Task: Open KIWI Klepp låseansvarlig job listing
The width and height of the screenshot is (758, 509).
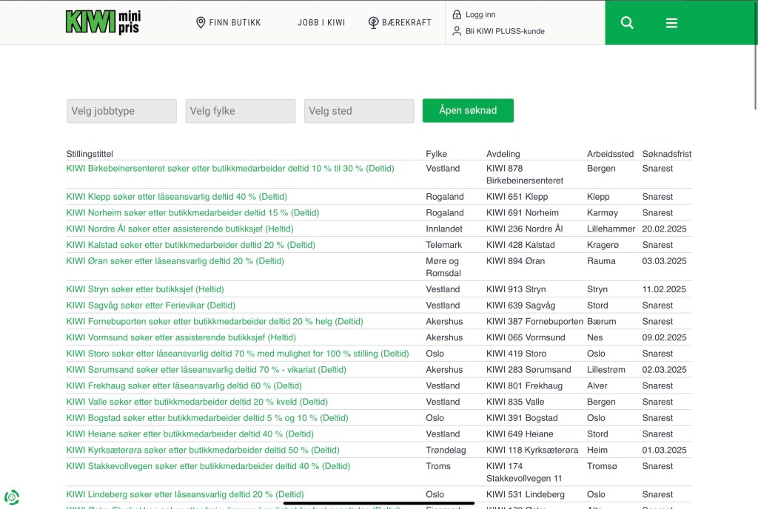Action: tap(176, 197)
